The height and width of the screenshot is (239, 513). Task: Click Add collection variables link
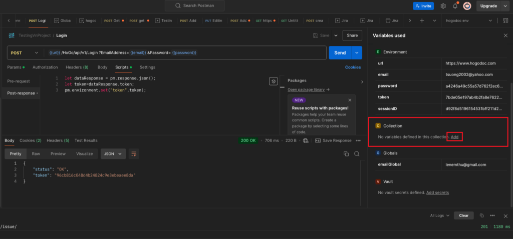pyautogui.click(x=454, y=137)
